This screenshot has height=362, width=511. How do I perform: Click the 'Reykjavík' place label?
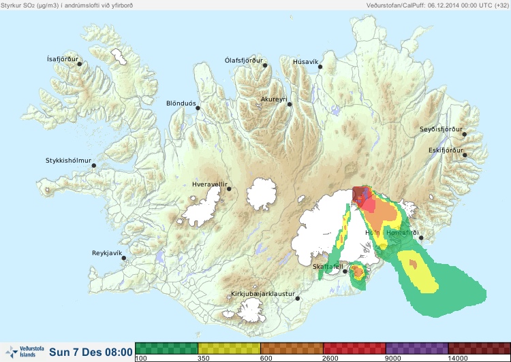107,253
